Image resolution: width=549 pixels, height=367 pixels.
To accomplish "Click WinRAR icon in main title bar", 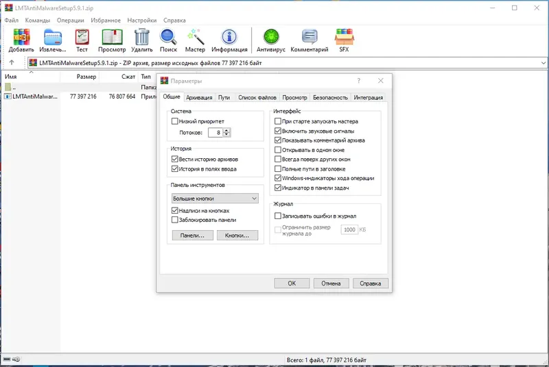I will (x=8, y=8).
